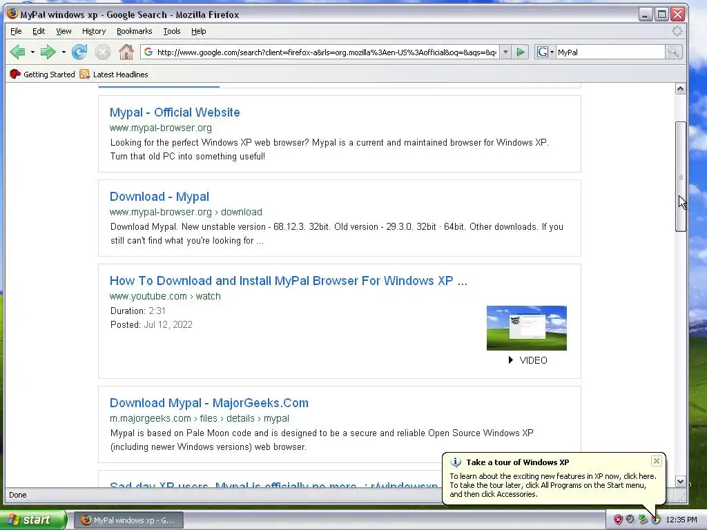Click the www.mypal-browser.org › download URL text

186,212
